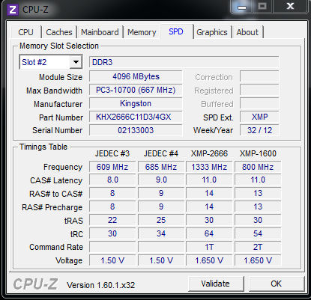The image size is (311, 300).
Task: Open the Memory tab
Action: (142, 32)
